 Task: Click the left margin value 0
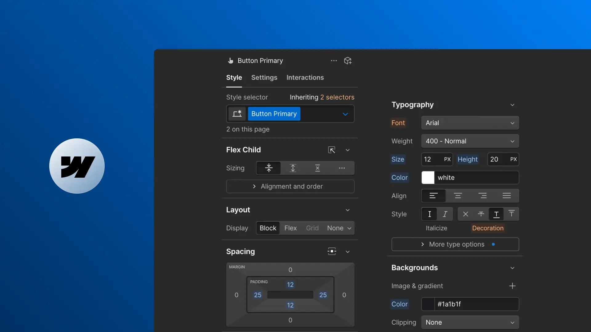coord(236,295)
